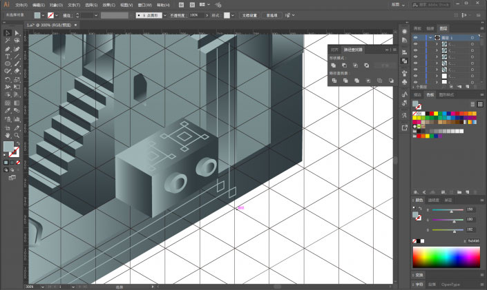487x290 pixels.
Task: Choose the Rotate tool
Action: (x=8, y=79)
